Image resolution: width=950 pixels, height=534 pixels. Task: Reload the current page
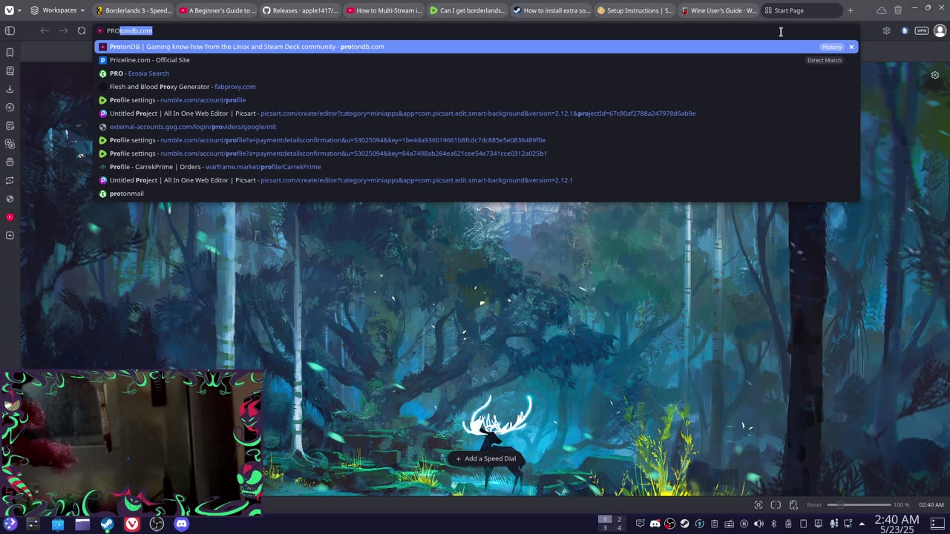[82, 30]
